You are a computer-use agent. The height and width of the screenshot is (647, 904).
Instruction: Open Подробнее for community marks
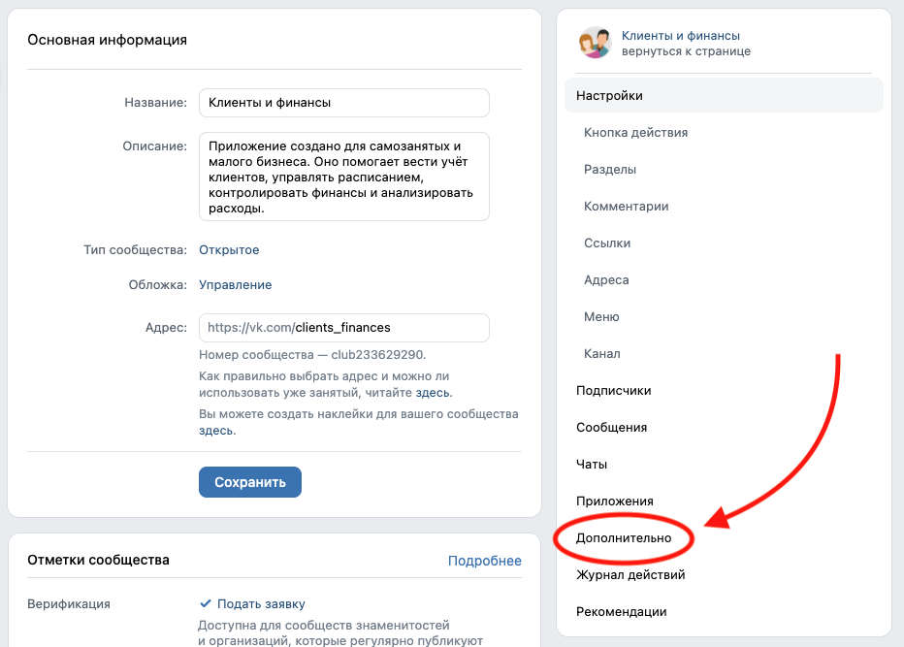pyautogui.click(x=485, y=561)
